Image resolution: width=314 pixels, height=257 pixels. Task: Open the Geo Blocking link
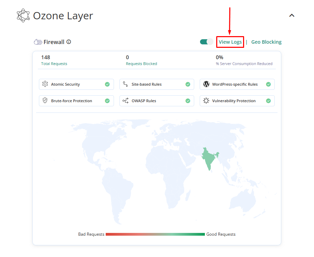pos(266,42)
